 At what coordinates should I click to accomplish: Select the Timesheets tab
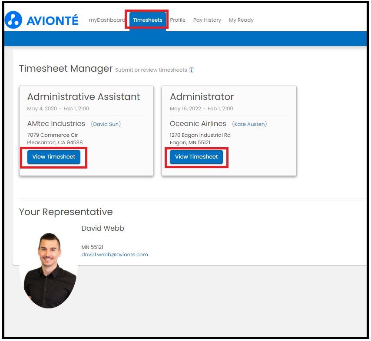pyautogui.click(x=148, y=20)
